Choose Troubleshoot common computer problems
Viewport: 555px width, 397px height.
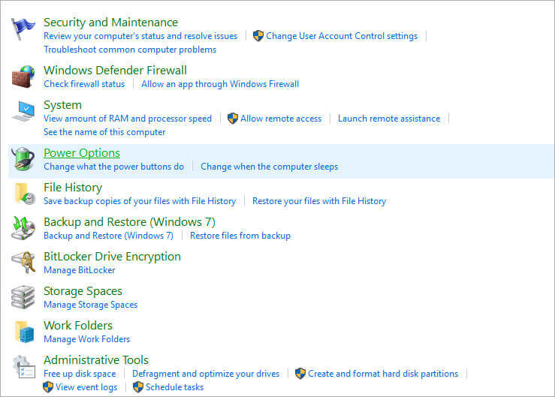point(130,50)
